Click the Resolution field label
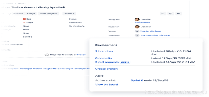The image size is (209, 97). pos(75,23)
